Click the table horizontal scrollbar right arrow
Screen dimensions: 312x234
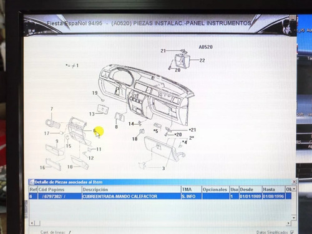pyautogui.click(x=288, y=223)
